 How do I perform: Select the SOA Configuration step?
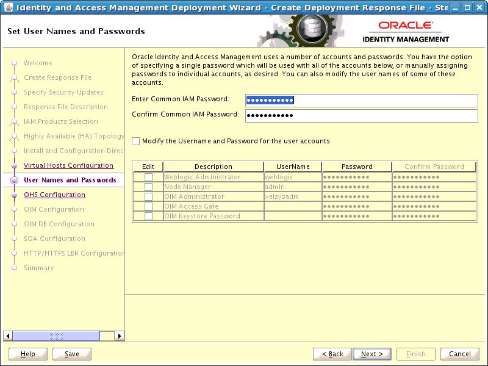54,239
